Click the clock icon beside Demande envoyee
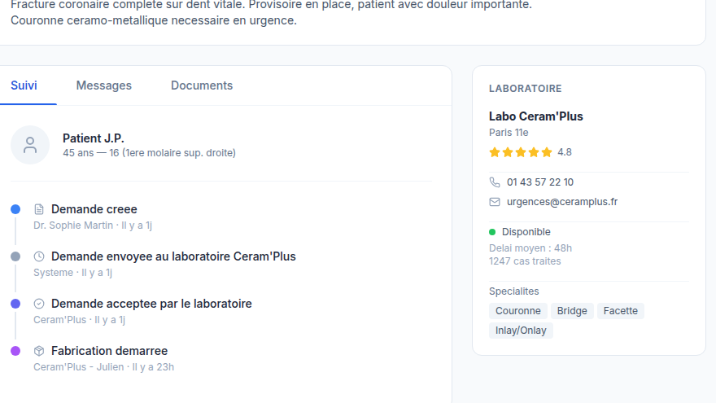 tap(39, 256)
